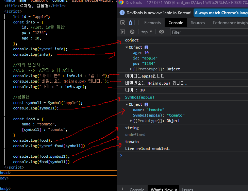Click console.log(typeof info) code line
This screenshot has height=191, width=248.
[x=40, y=49]
